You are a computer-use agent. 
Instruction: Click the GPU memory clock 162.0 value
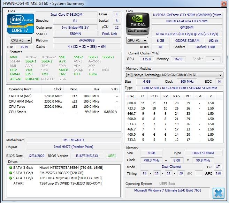click(178, 59)
